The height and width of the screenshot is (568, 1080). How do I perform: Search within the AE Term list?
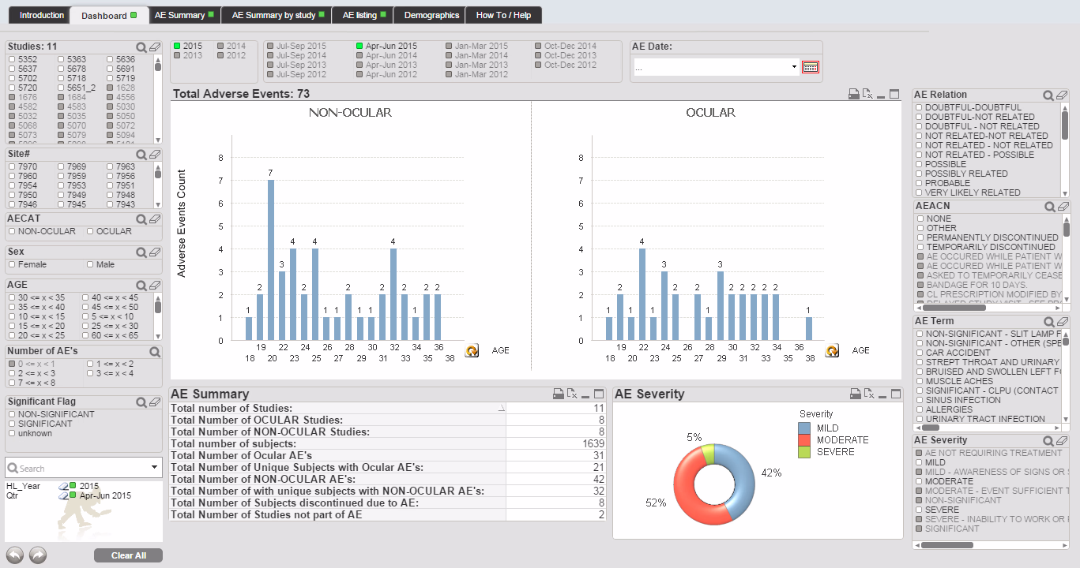point(1050,322)
